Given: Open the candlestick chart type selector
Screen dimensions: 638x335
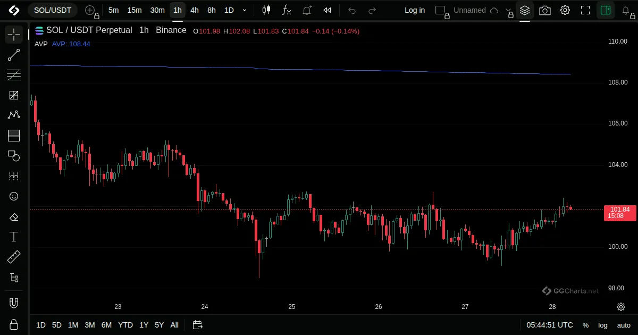Looking at the screenshot, I should pos(266,10).
